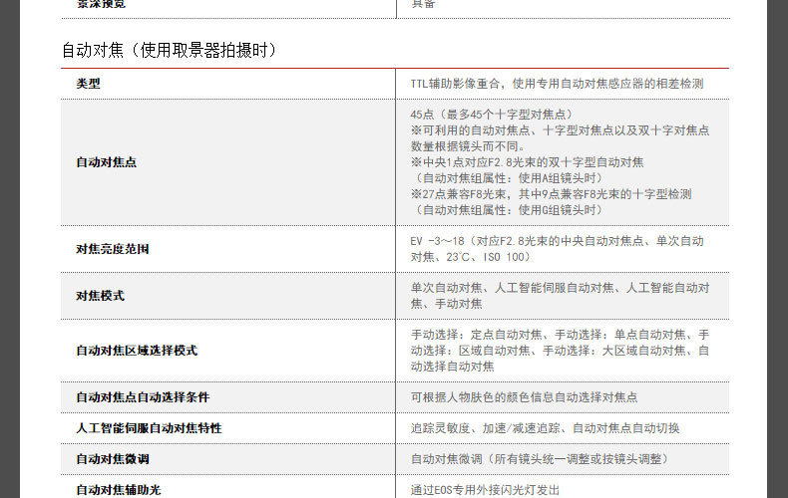The image size is (788, 498).
Task: Click the 手动选择：定点自动对焦 value text
Action: click(x=477, y=335)
